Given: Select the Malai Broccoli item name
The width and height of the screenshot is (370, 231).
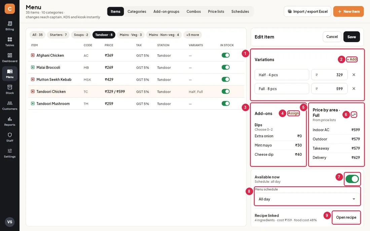Looking at the screenshot, I should coord(48,67).
